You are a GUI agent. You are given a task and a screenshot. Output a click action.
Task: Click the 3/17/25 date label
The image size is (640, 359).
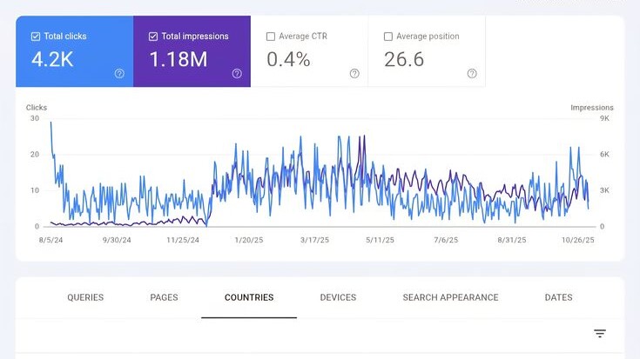[314, 240]
